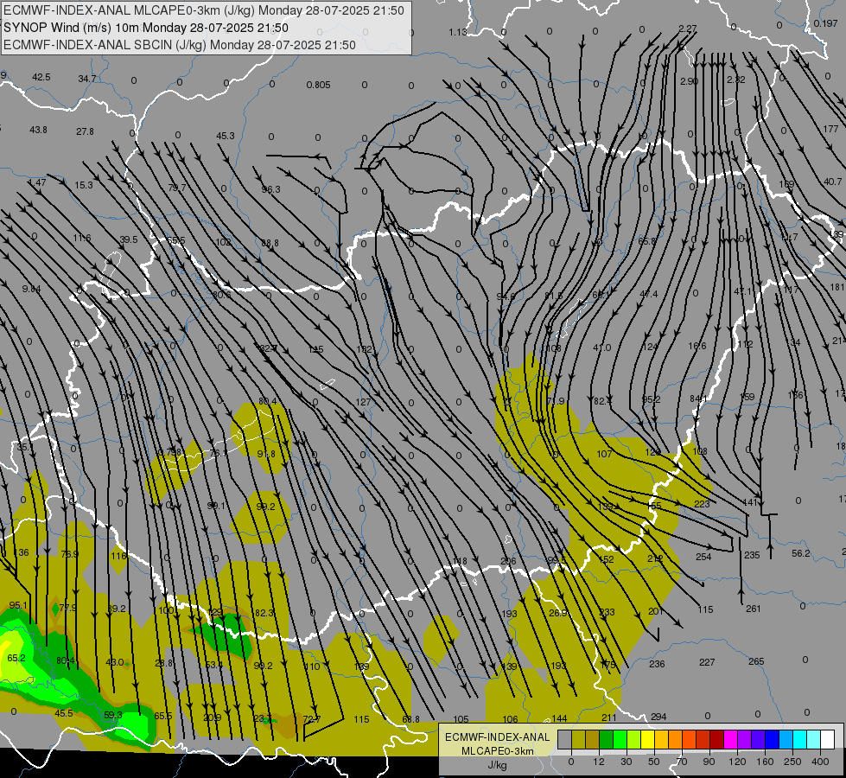Click ECMWF-INDEX-ANAL text in legend box
This screenshot has width=846, height=778.
[x=498, y=737]
